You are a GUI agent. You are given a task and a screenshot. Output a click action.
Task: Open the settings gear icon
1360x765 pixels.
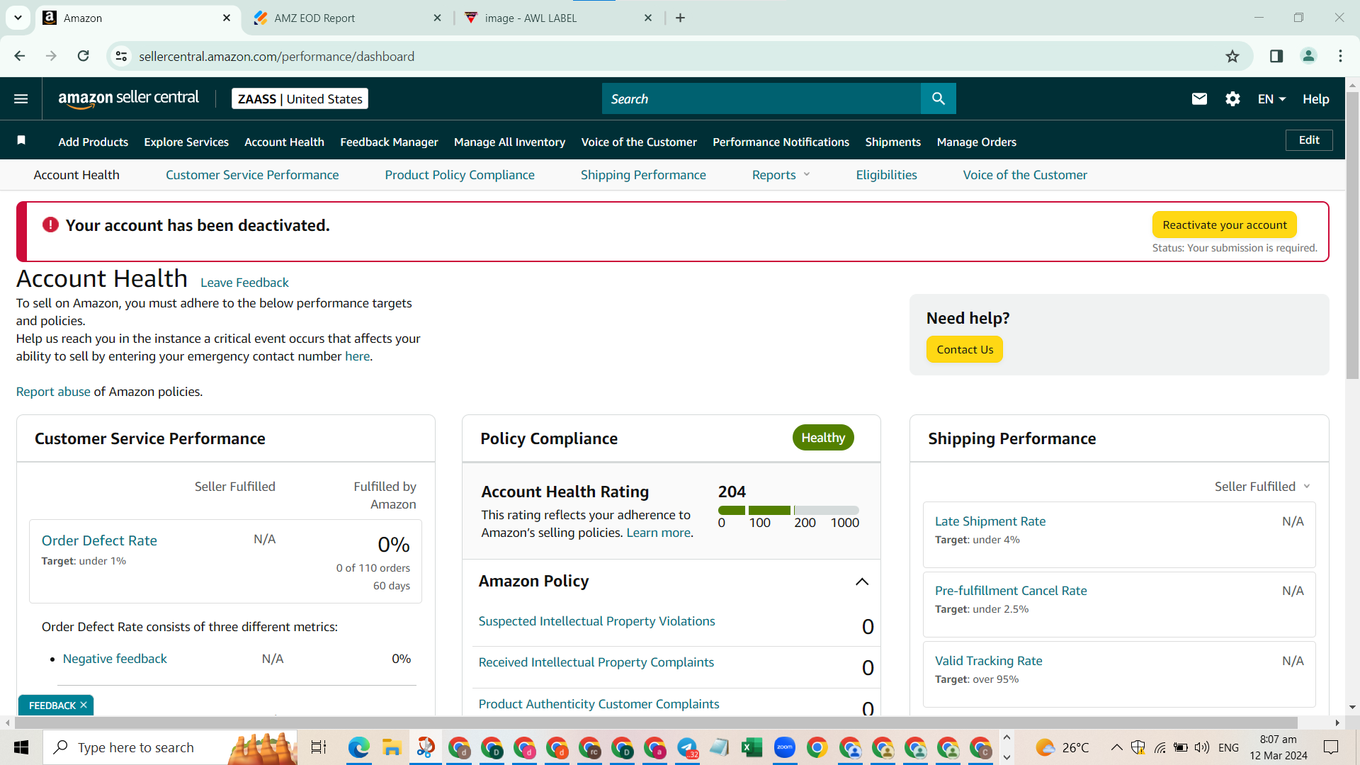1232,99
